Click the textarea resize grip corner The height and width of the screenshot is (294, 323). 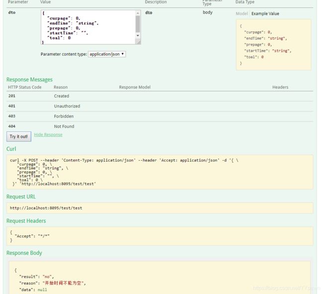coord(139,42)
